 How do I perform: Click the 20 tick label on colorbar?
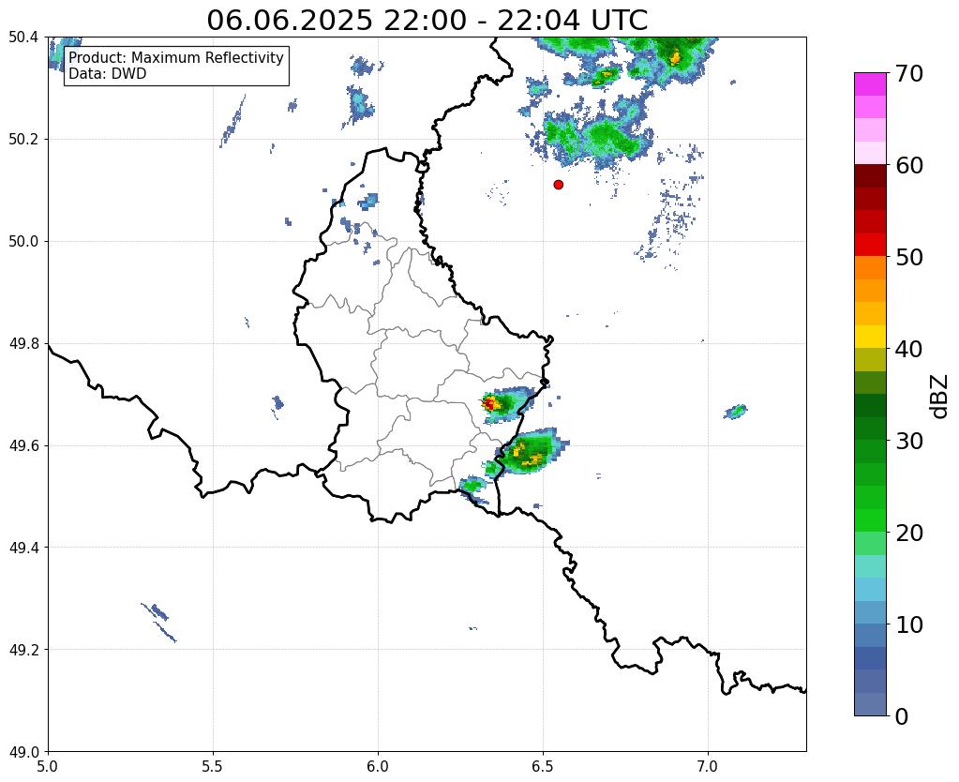[x=908, y=533]
